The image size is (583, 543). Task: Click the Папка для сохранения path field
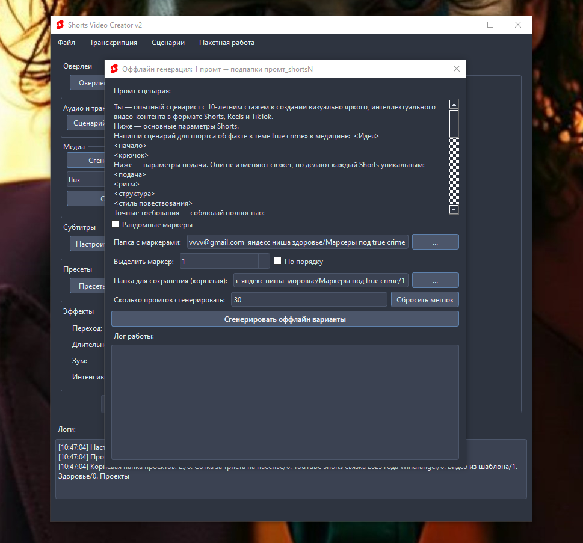click(x=321, y=281)
